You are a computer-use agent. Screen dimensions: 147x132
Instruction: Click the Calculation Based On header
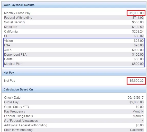(18, 89)
